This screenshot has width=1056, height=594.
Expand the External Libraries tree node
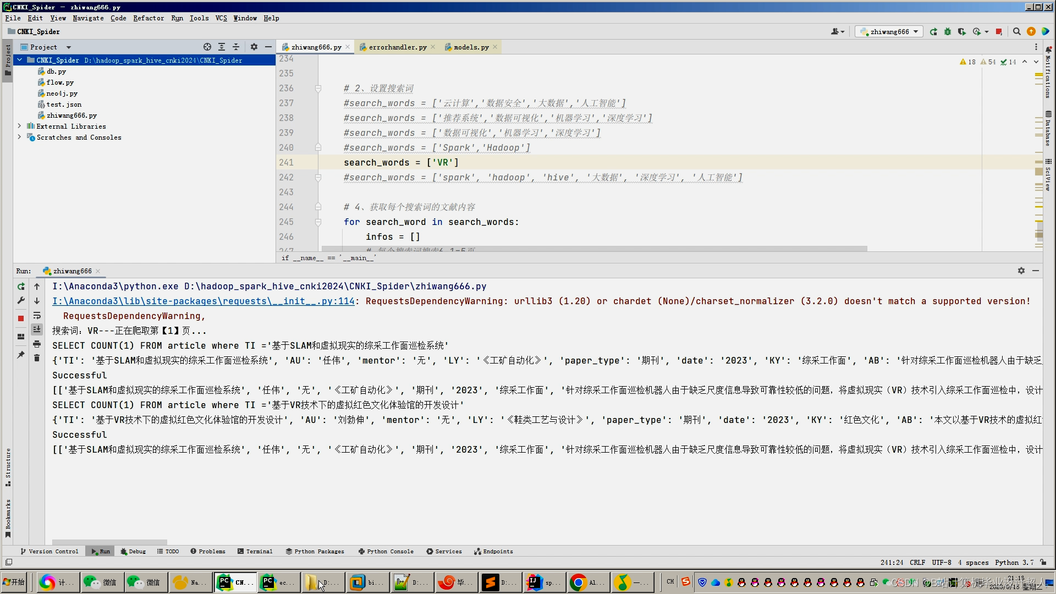19,127
